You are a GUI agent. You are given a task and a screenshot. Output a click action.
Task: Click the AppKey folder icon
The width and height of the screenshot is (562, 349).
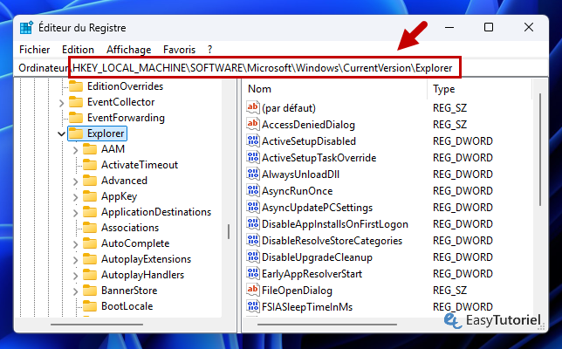point(90,196)
